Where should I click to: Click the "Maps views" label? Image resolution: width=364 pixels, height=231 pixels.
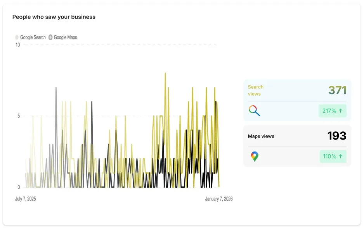[261, 136]
